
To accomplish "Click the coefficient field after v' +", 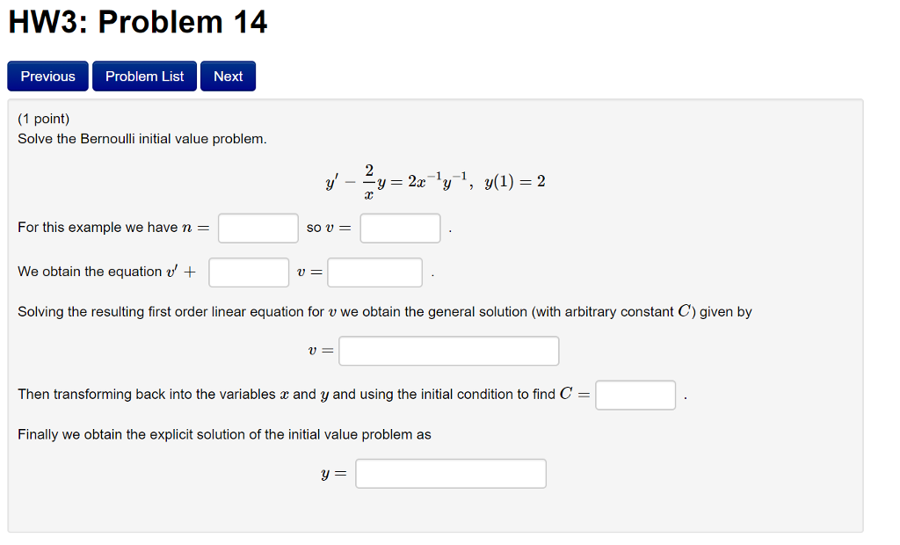I will tap(249, 272).
